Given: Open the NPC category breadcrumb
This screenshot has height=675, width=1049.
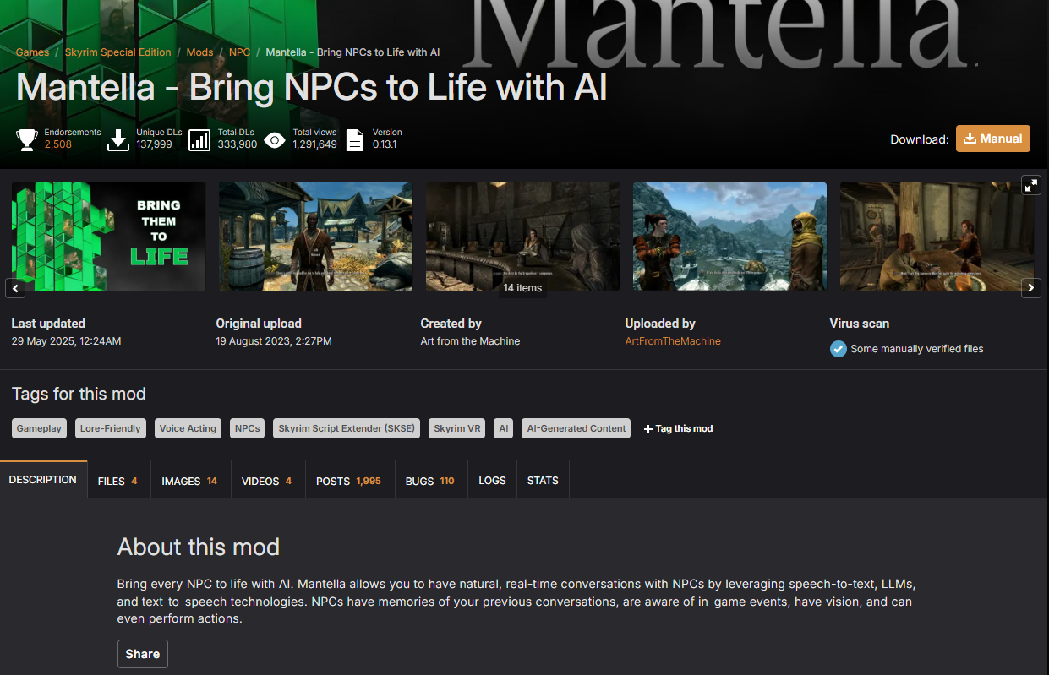Looking at the screenshot, I should 239,52.
